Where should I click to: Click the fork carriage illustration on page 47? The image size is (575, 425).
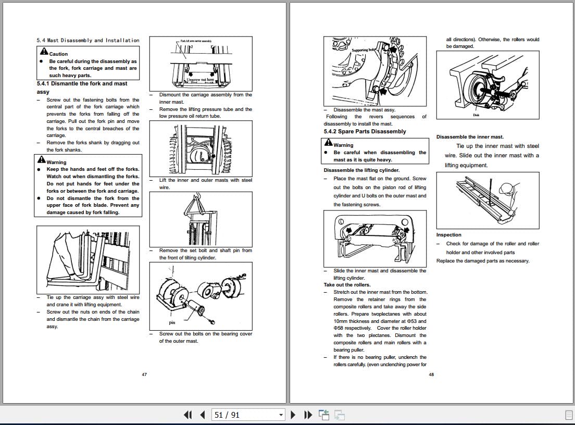(88, 259)
